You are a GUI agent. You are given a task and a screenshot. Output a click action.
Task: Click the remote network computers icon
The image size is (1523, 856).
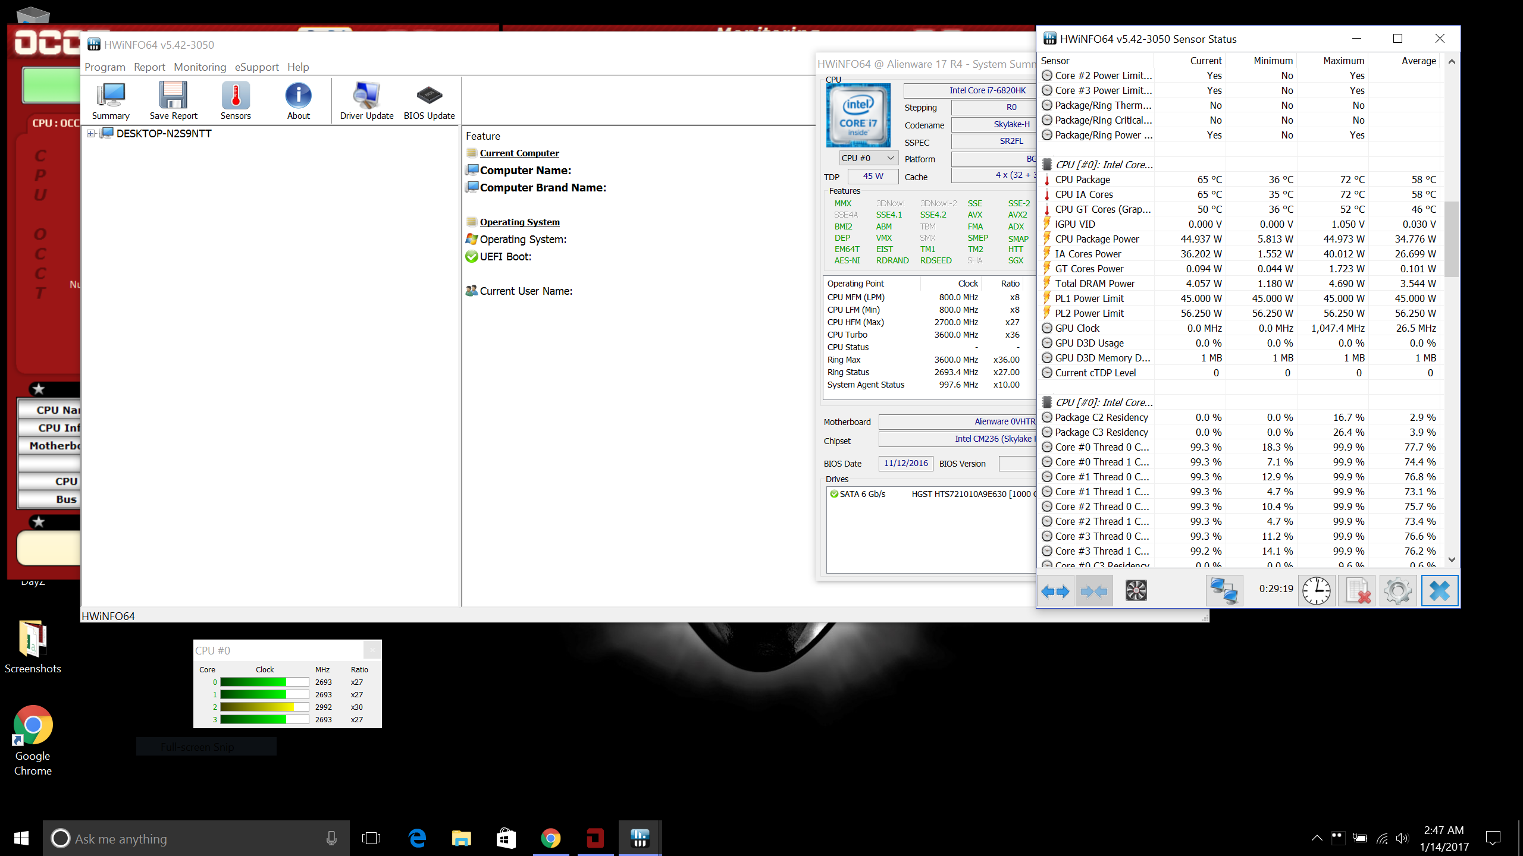[1224, 591]
